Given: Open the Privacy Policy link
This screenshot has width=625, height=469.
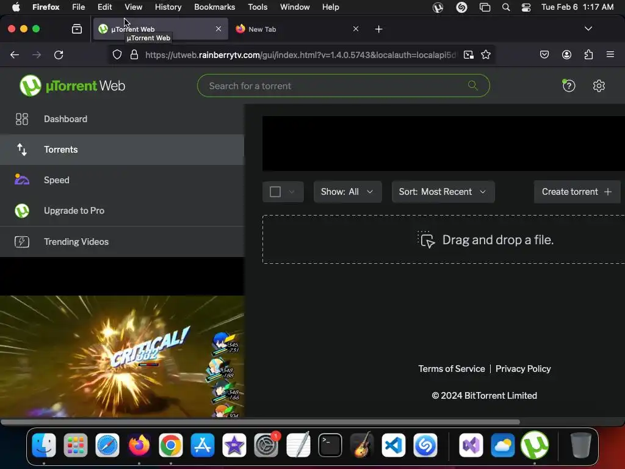Looking at the screenshot, I should pos(523,369).
